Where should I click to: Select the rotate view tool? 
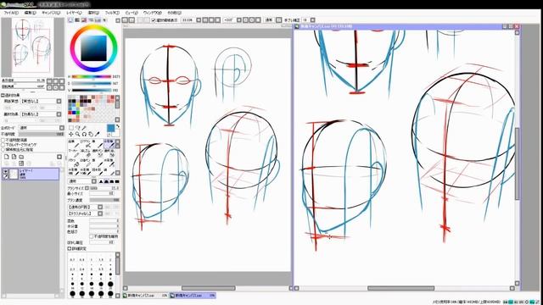tap(84, 134)
